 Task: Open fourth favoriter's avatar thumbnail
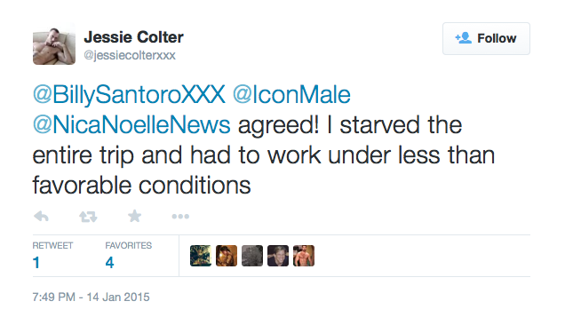(278, 256)
